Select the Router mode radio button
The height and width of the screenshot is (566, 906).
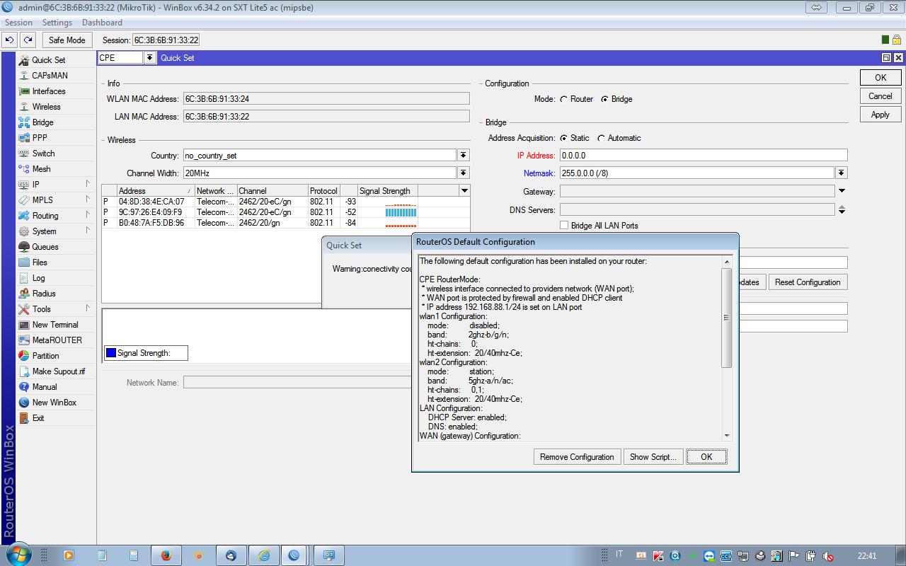(564, 99)
